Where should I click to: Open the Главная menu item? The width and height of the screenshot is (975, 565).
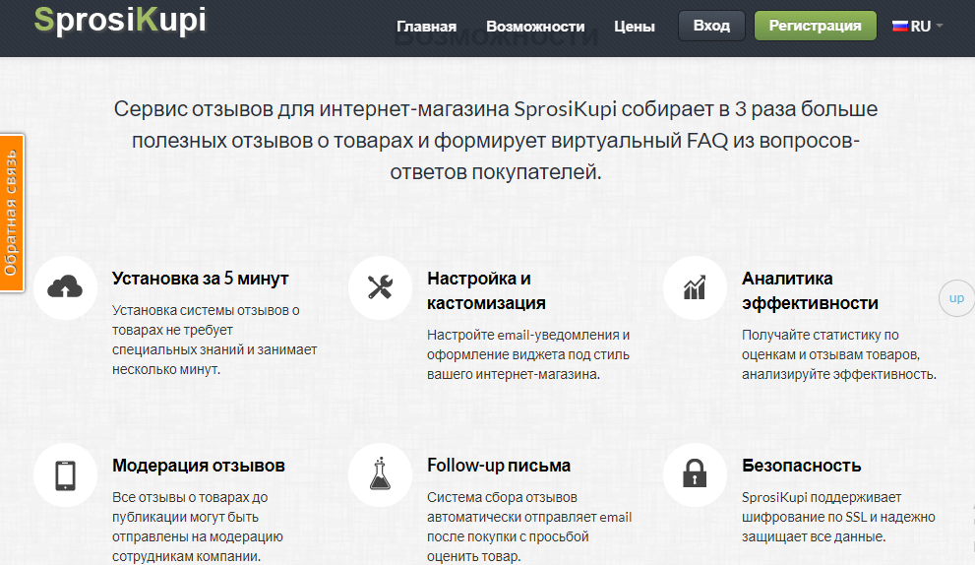coord(427,27)
